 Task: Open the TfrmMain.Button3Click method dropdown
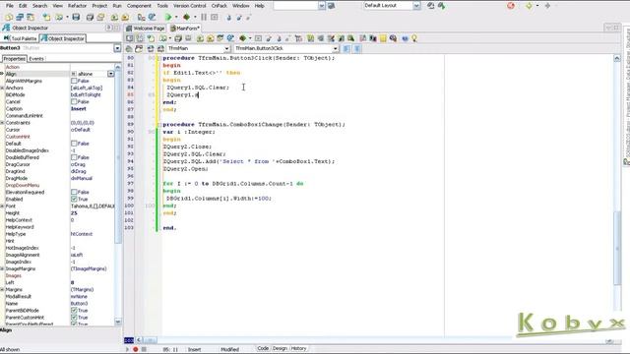(x=335, y=48)
